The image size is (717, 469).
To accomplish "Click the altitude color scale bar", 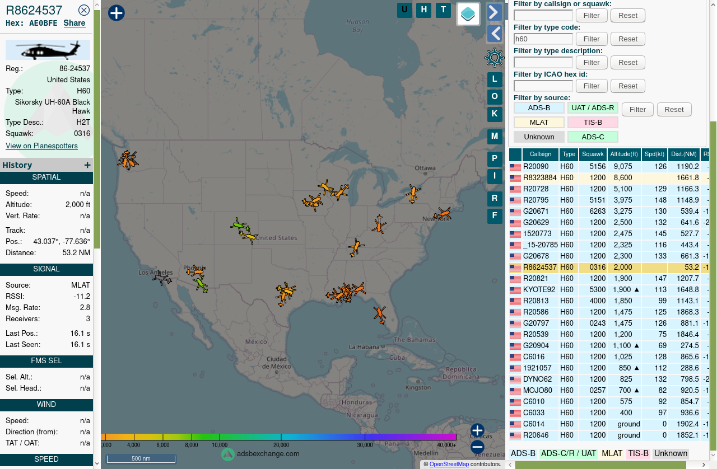I will [x=278, y=437].
